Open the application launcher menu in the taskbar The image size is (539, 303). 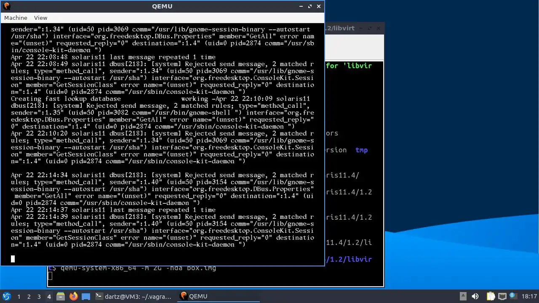[6, 296]
